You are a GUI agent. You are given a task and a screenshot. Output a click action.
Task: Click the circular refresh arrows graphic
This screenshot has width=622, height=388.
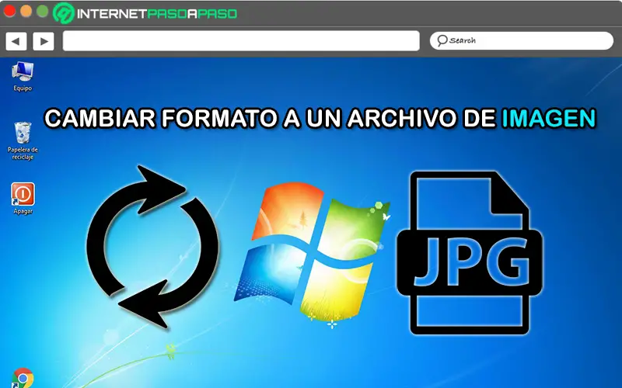152,247
